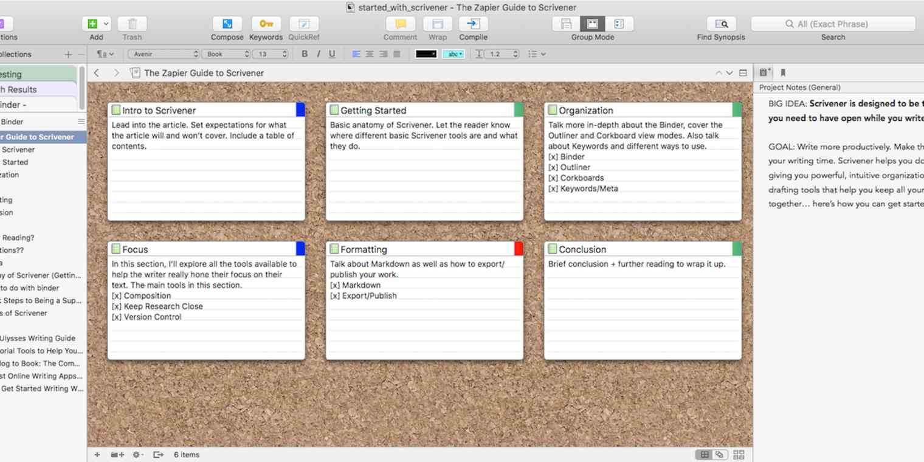Click the Keywords toolbar icon
Viewport: 924px width, 462px height.
(266, 24)
